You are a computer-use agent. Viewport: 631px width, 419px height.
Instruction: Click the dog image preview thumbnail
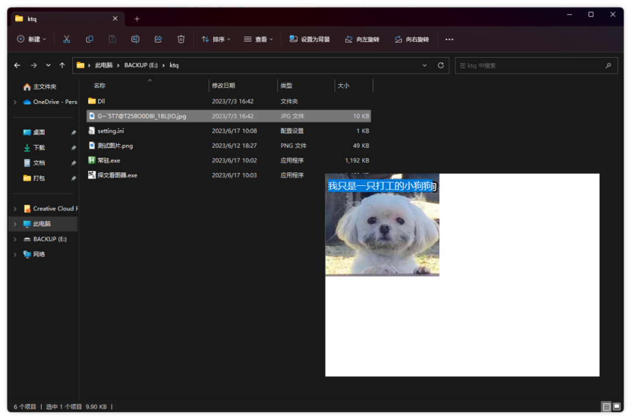(x=382, y=224)
